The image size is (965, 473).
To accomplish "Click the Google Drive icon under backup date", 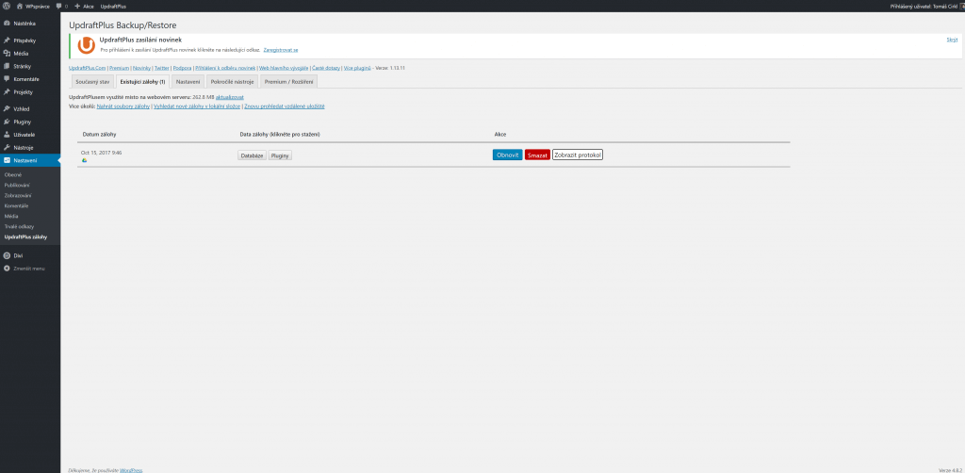I will click(84, 160).
